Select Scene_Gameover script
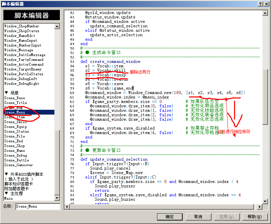This screenshot has width=271, height=224. click(18, 165)
